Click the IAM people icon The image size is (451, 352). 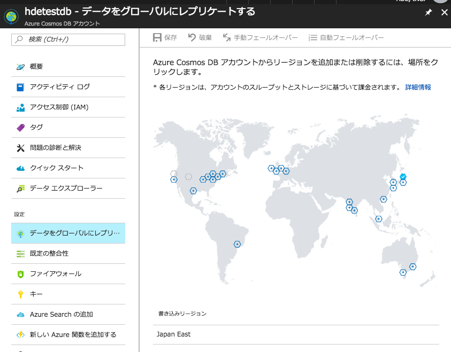click(x=20, y=108)
